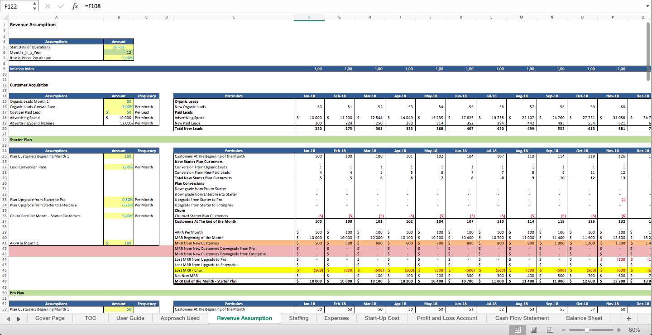Select row 41 header
652x335 pixels.
pos(4,243)
